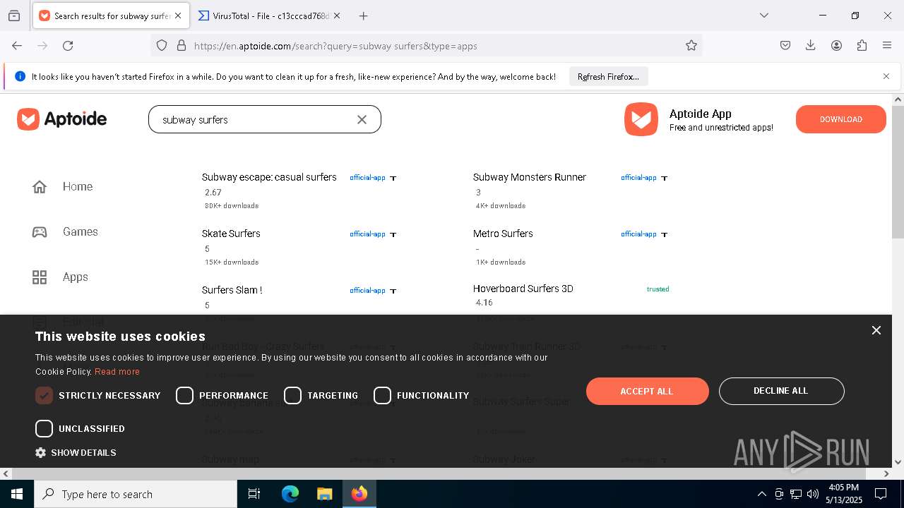Close the Aptoide search results tab
Image resolution: width=904 pixels, height=508 pixels.
click(178, 16)
